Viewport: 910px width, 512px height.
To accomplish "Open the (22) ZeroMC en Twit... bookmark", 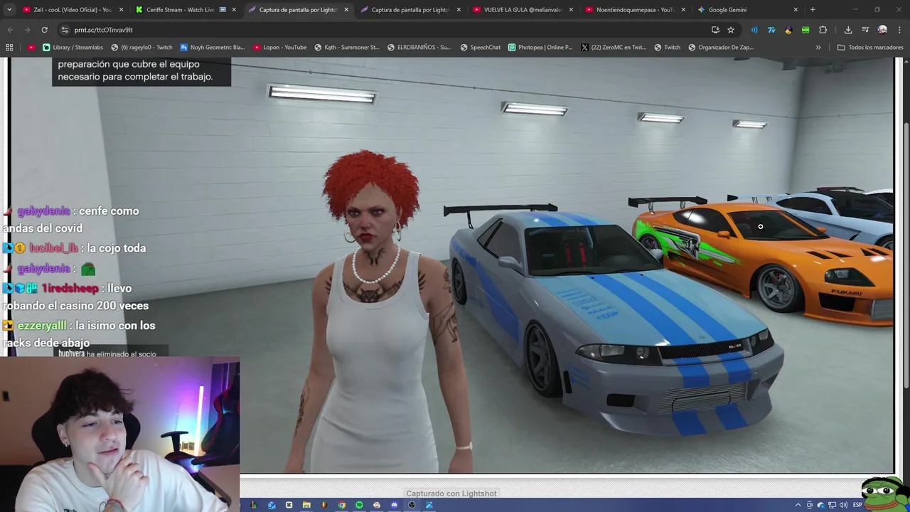I will click(x=614, y=48).
